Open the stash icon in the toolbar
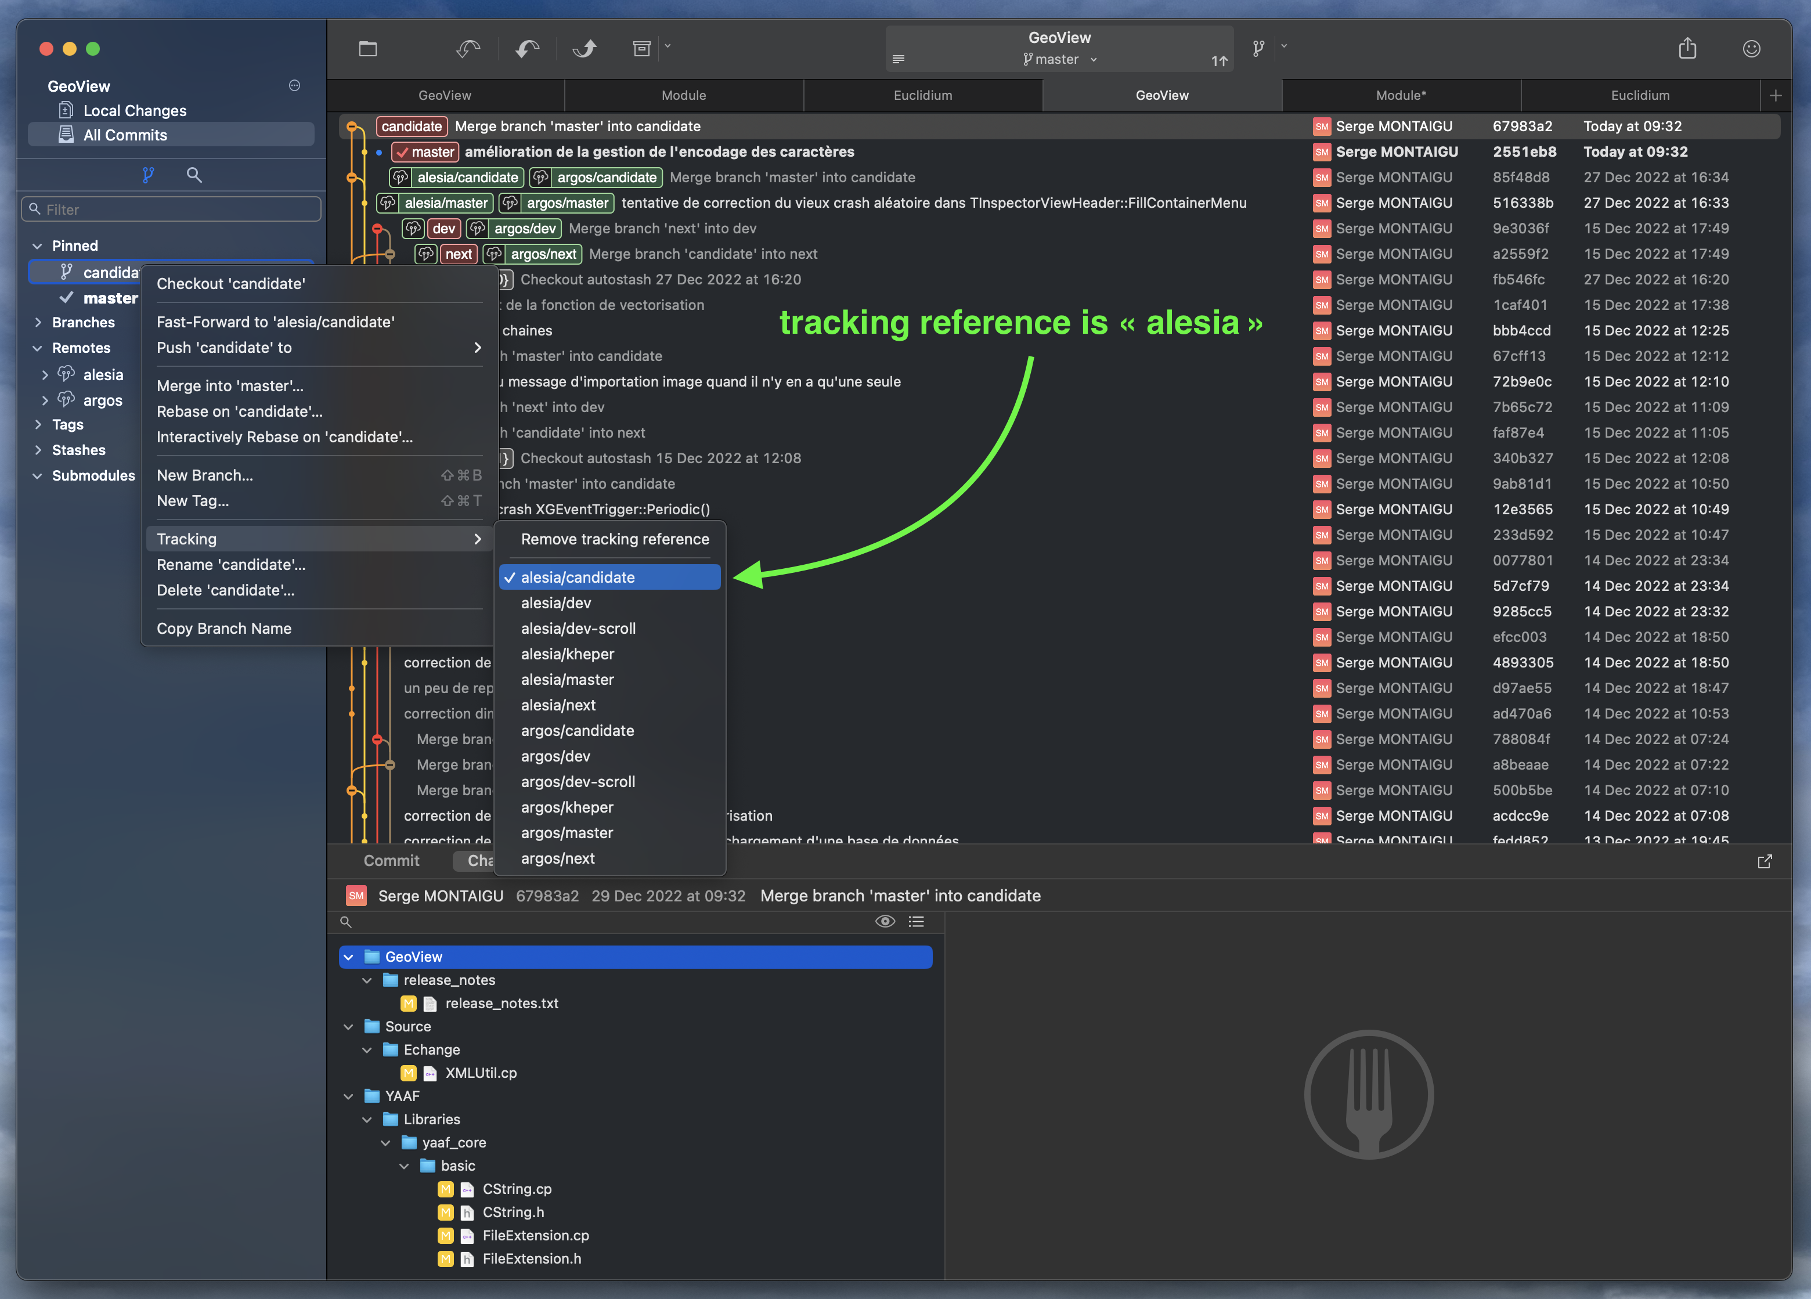 [x=642, y=48]
